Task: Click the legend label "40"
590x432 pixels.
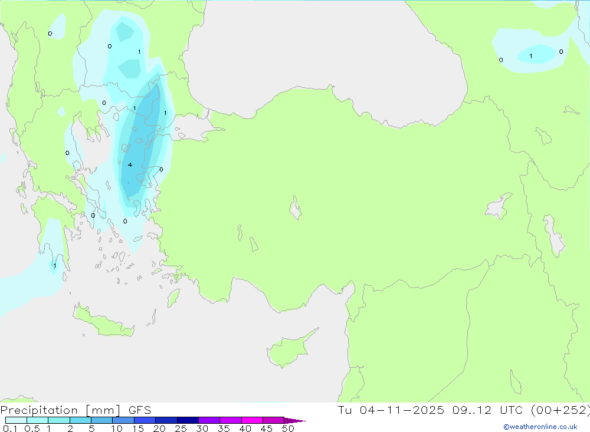Action: tap(245, 428)
